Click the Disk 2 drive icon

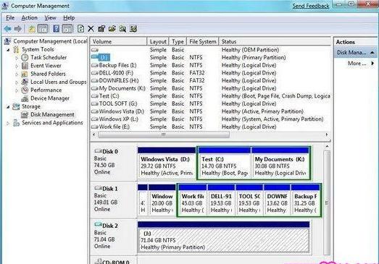98,225
